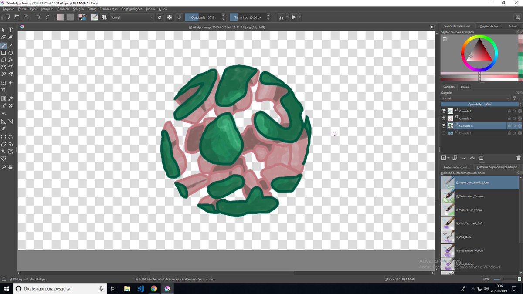
Task: Switch to Opções da ferramenta tab
Action: (491, 26)
